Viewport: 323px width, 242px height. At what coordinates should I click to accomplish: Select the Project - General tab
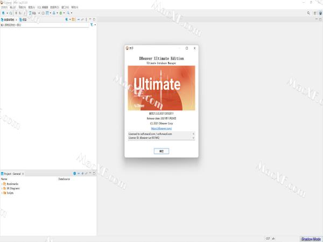tap(11, 174)
